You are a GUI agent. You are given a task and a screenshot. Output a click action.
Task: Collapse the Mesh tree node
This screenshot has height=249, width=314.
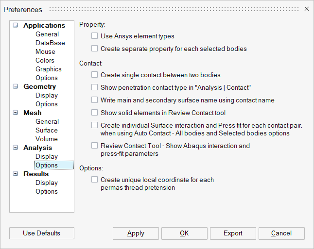pos(16,113)
